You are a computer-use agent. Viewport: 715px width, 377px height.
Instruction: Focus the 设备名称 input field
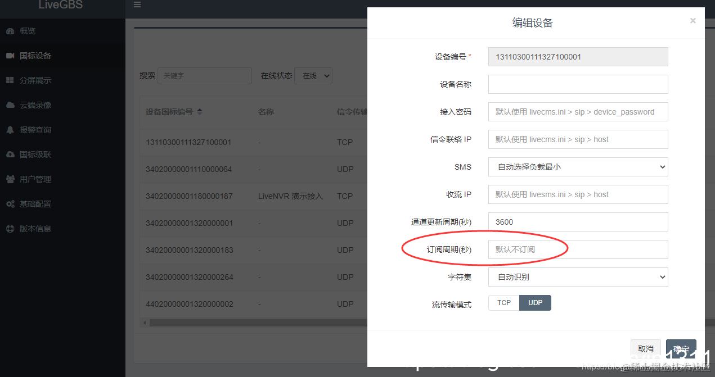(578, 84)
